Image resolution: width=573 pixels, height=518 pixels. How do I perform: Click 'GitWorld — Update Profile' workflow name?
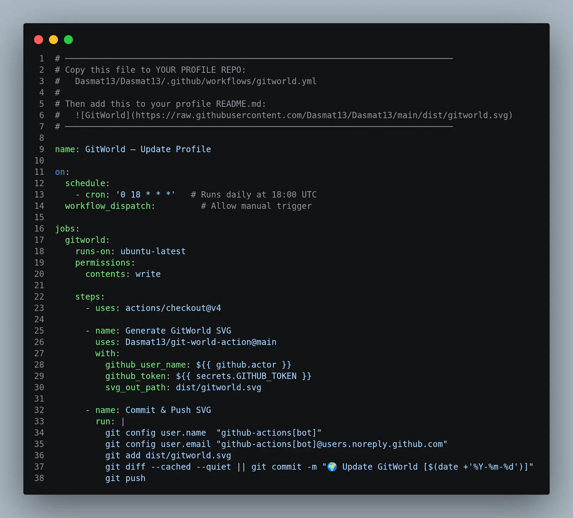pos(148,149)
